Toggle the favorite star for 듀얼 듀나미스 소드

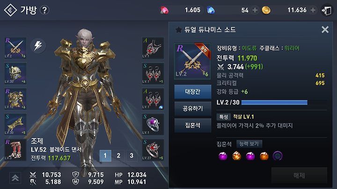(x=178, y=29)
